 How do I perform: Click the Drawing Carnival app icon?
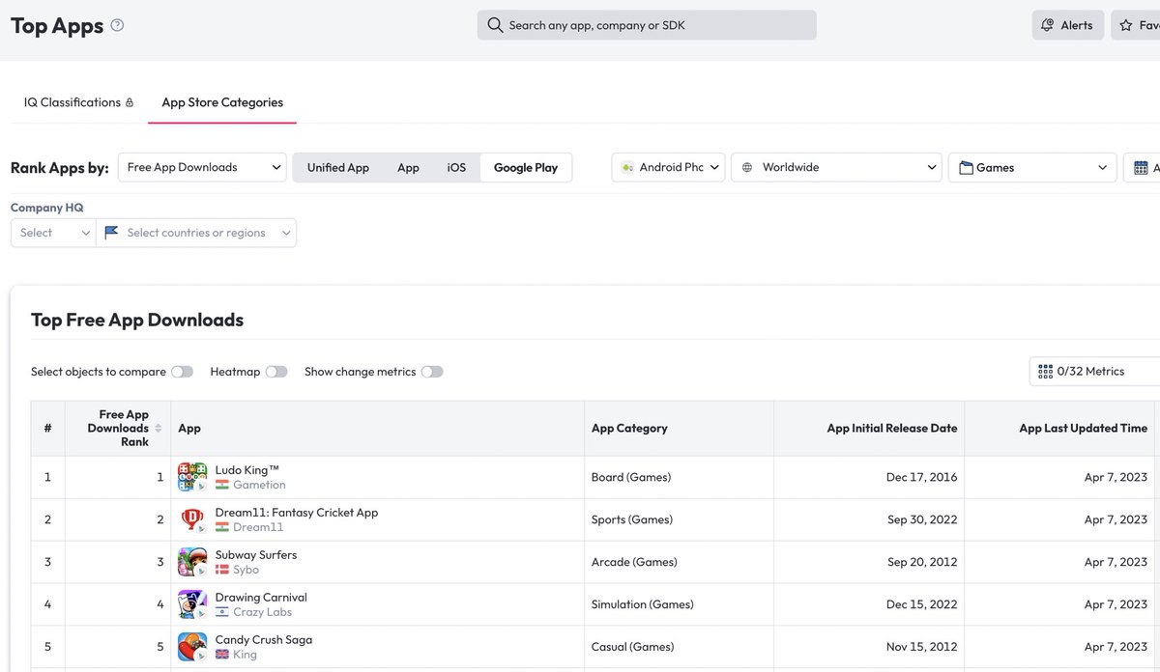(192, 604)
